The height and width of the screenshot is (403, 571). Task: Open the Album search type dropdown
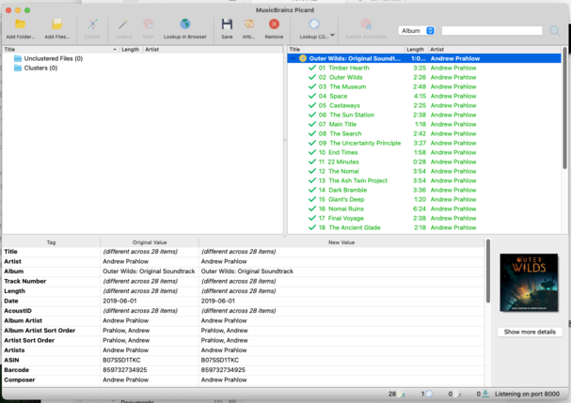417,31
